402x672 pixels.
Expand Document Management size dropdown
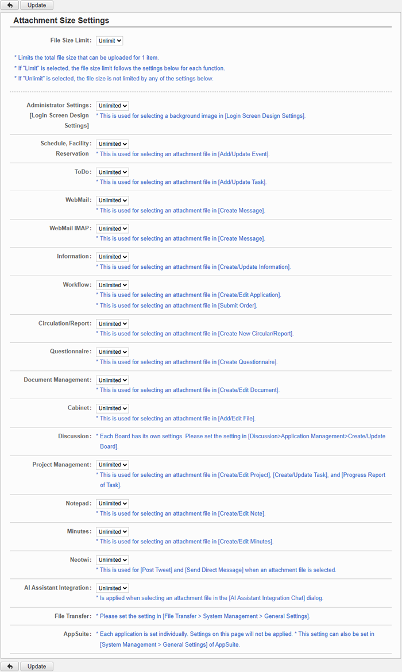(x=113, y=380)
